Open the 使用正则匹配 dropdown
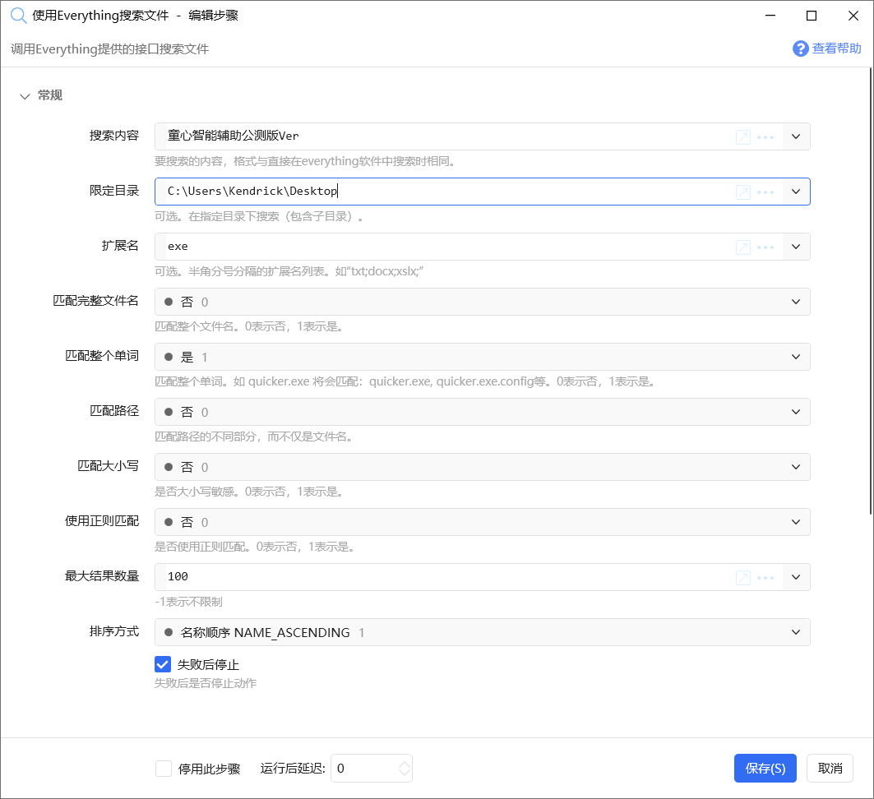The height and width of the screenshot is (799, 874). coord(482,522)
